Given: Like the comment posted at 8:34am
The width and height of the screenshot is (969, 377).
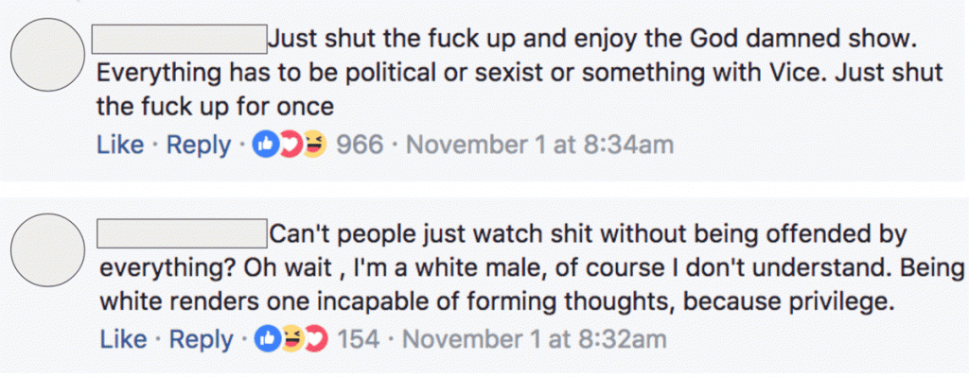Looking at the screenshot, I should click(120, 145).
